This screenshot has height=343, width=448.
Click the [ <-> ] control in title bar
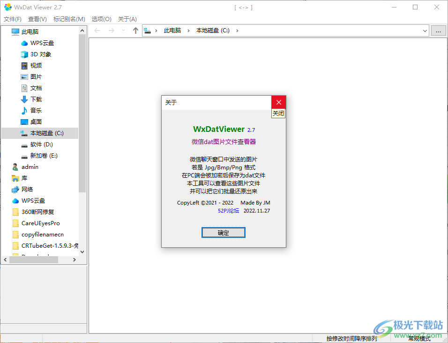click(x=243, y=7)
